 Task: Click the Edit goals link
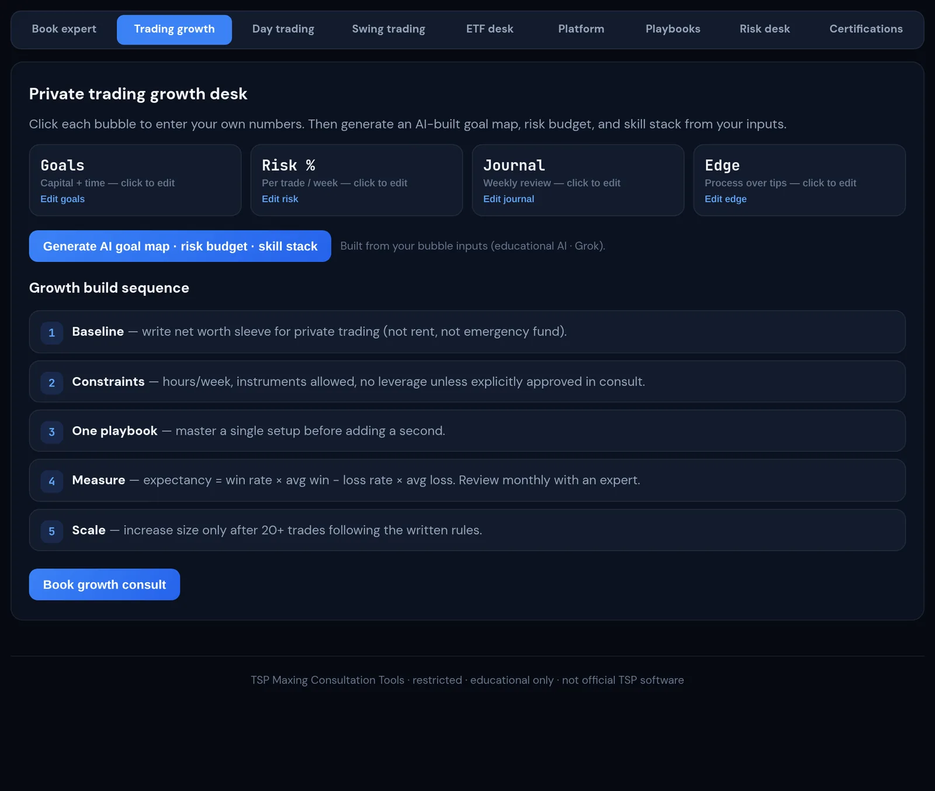[x=63, y=199]
